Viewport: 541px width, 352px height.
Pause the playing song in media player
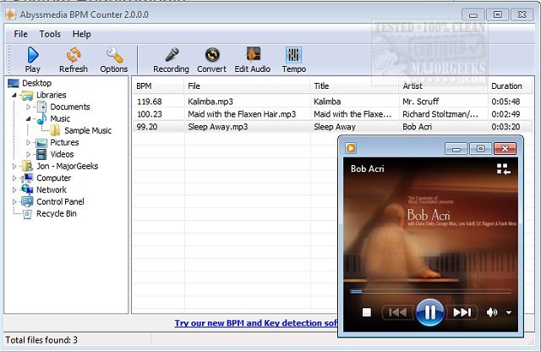pos(430,312)
